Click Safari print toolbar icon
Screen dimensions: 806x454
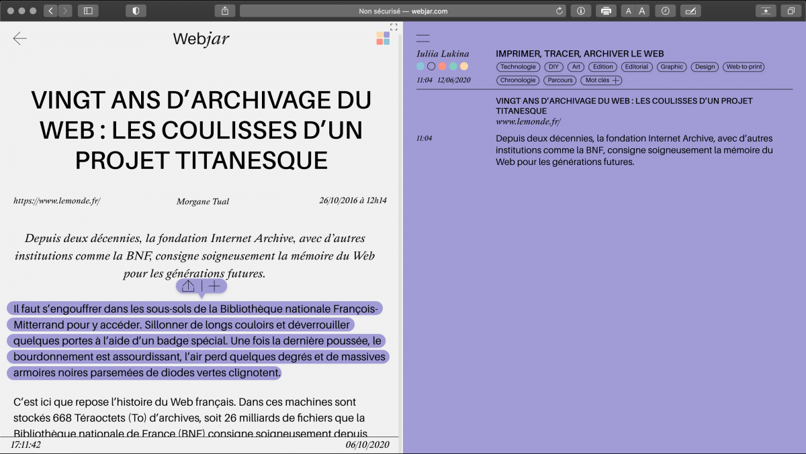[x=607, y=11]
